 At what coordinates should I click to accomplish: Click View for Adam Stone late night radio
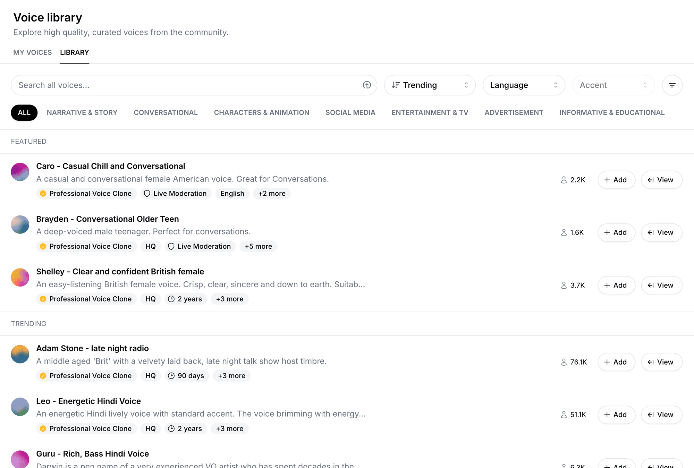661,362
